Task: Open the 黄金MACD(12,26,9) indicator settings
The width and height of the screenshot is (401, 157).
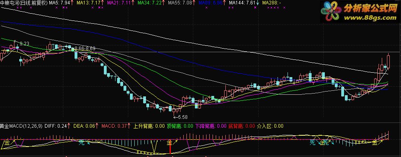Action: [x=21, y=126]
